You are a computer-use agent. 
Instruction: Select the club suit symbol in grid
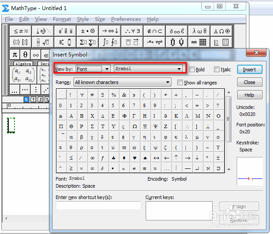113,158
